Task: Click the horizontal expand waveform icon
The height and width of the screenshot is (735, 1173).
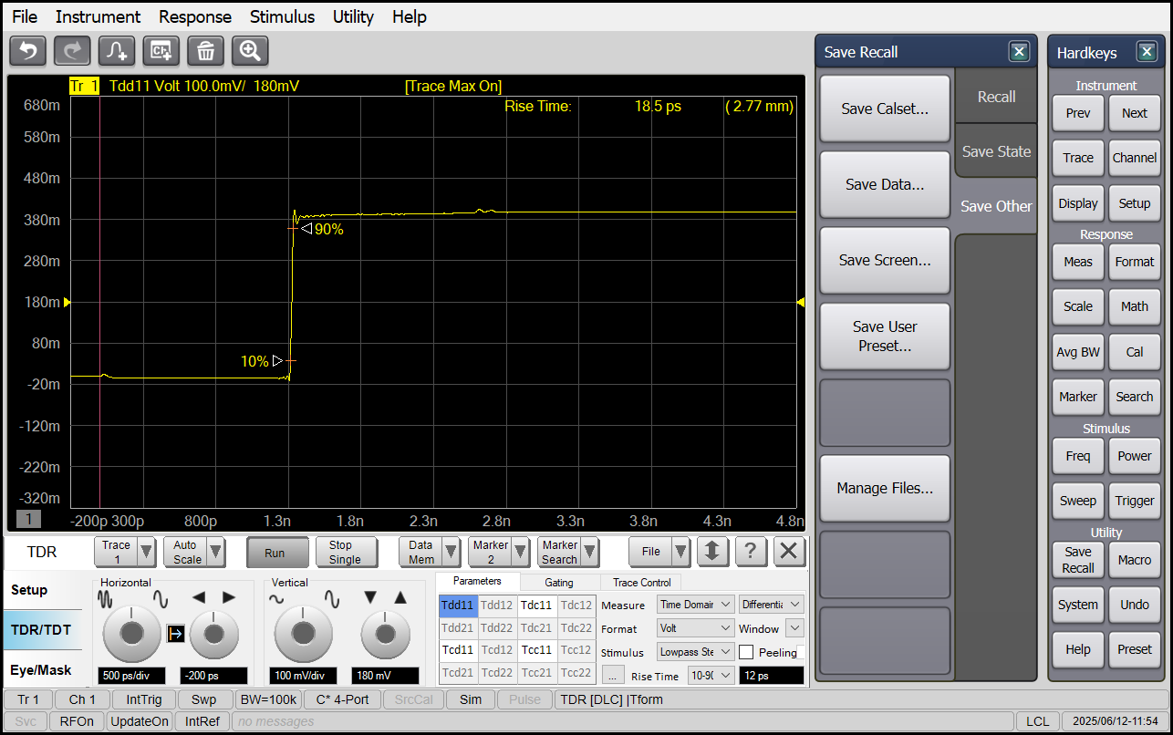Action: coord(161,599)
